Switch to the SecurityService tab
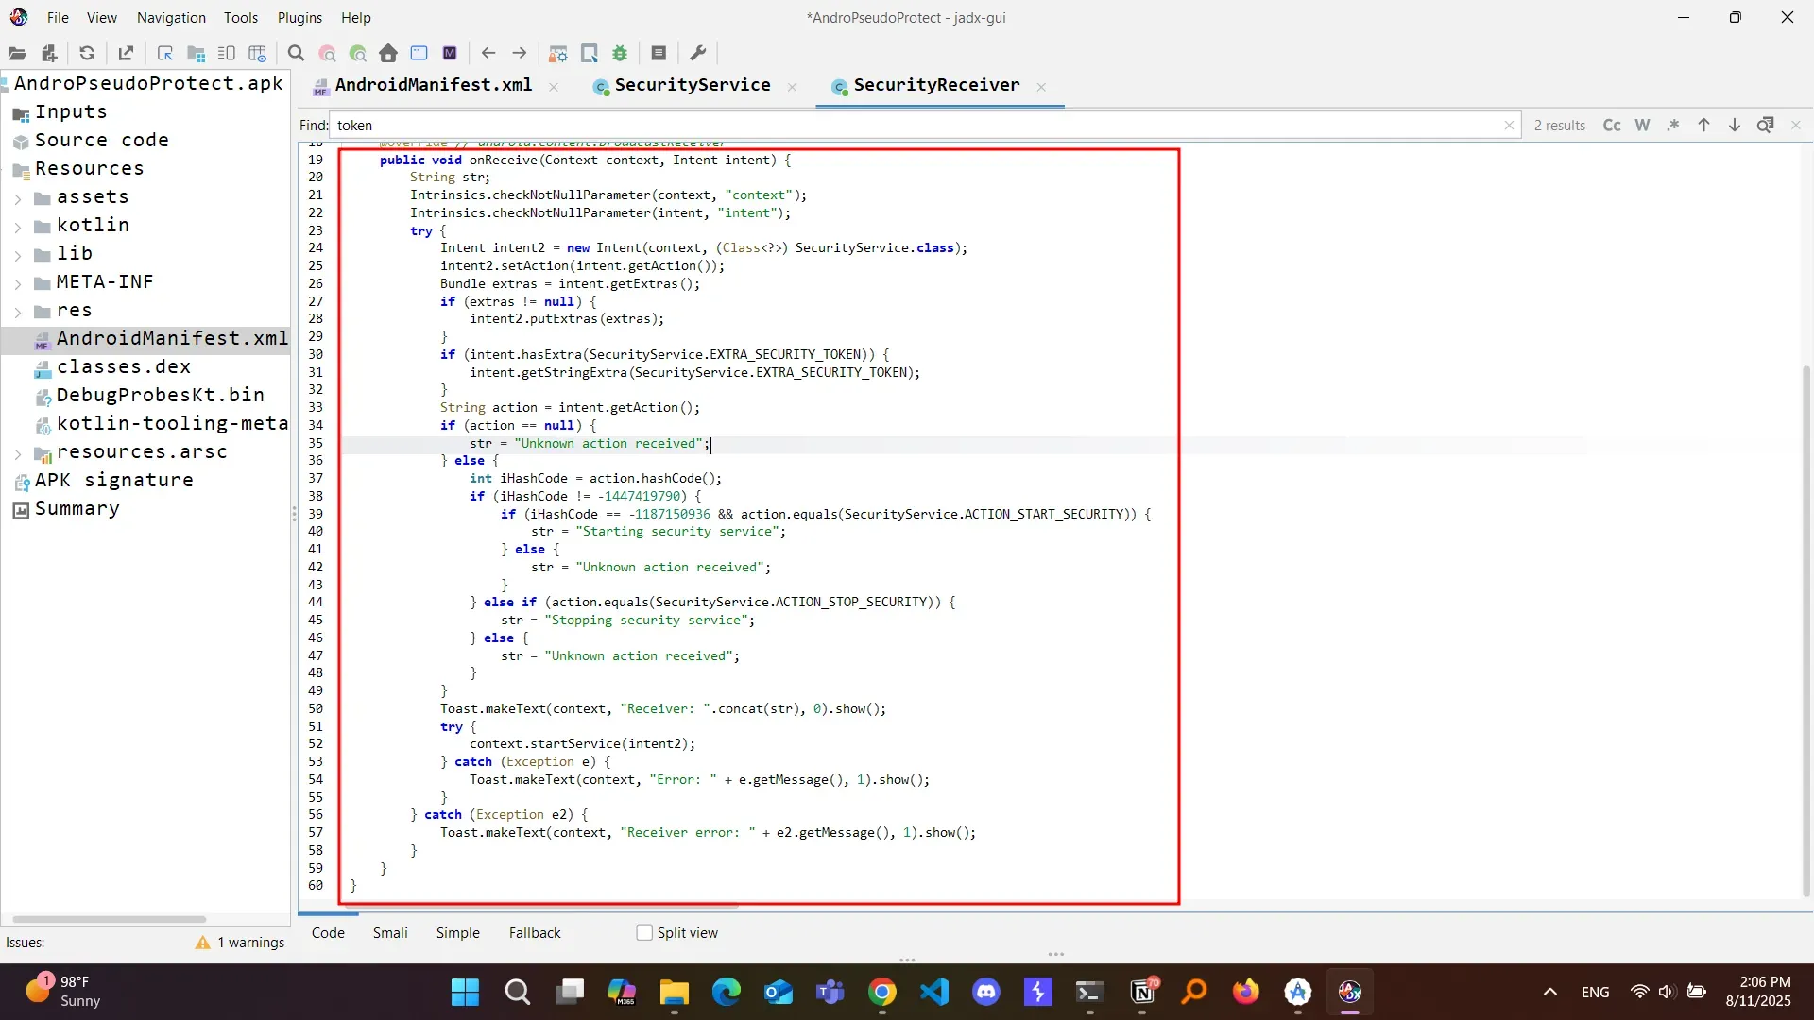This screenshot has height=1020, width=1814. (x=692, y=86)
